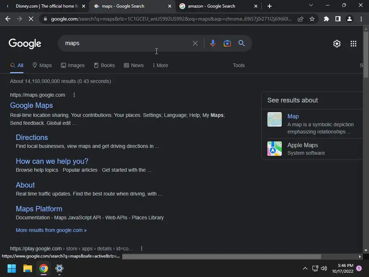Image resolution: width=369 pixels, height=277 pixels.
Task: Click the horizontal scrollbar right arrow
Action: [360, 256]
